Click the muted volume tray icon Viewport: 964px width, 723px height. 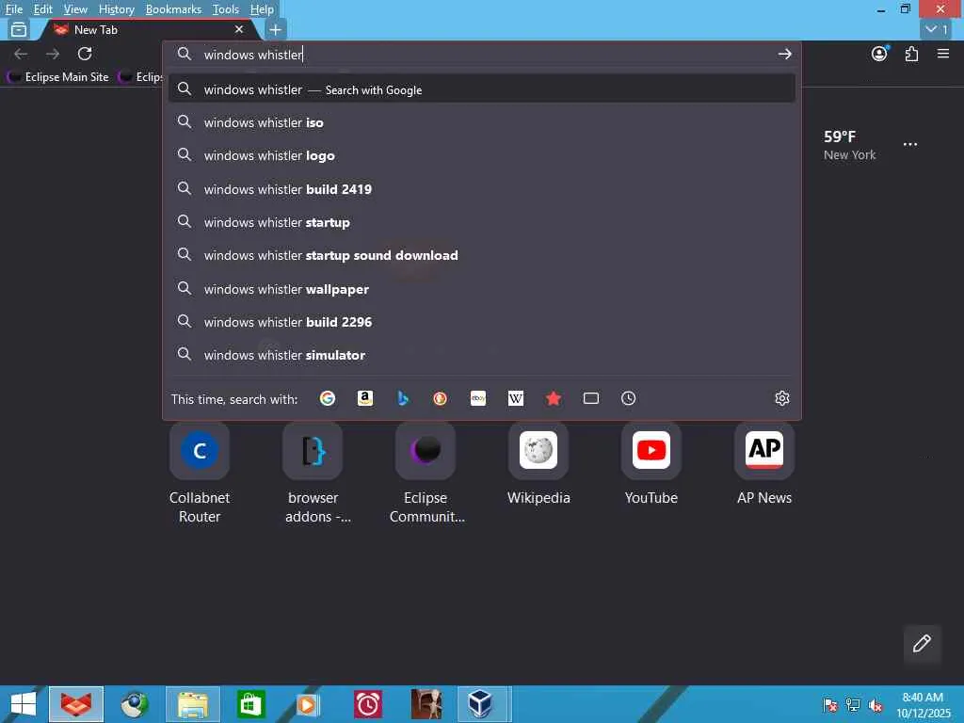(x=876, y=705)
